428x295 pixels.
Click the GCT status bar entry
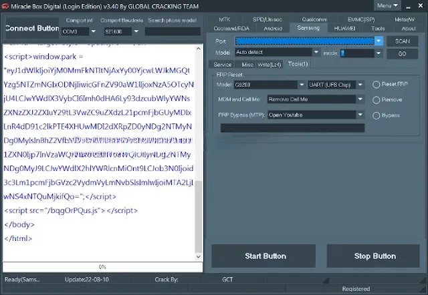click(x=227, y=280)
